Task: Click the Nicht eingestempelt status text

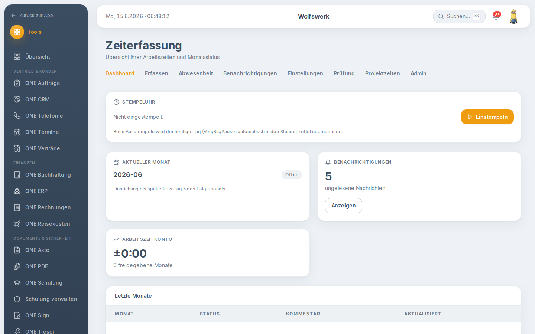Action: point(139,117)
